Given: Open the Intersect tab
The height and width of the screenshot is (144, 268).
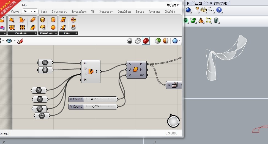Looking at the screenshot, I should (59, 11).
